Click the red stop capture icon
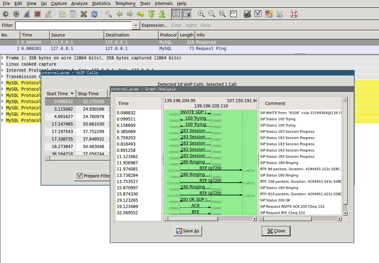 pyautogui.click(x=38, y=14)
